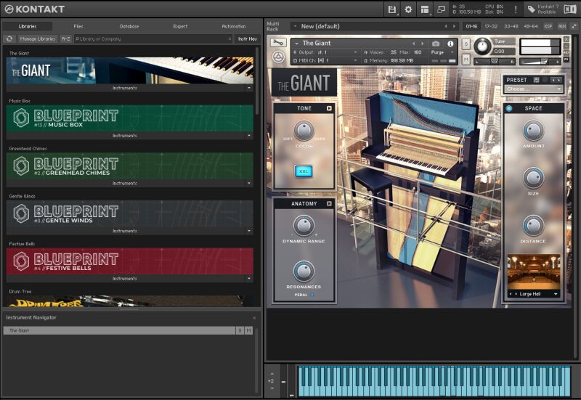Click the Tune knob
581x400 pixels.
click(482, 47)
